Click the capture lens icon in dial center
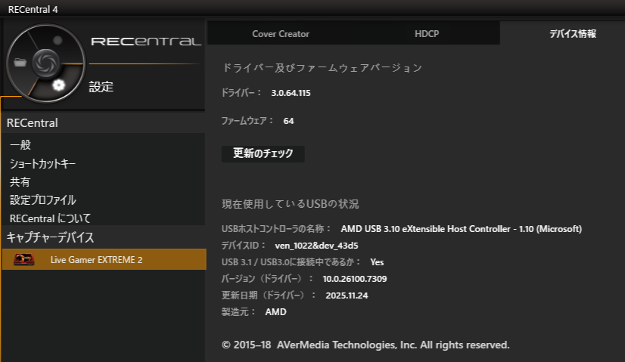 [x=46, y=63]
